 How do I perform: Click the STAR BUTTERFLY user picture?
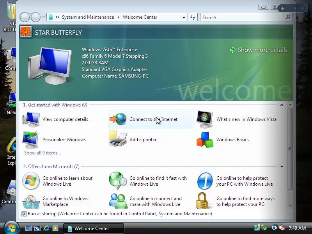point(26,32)
